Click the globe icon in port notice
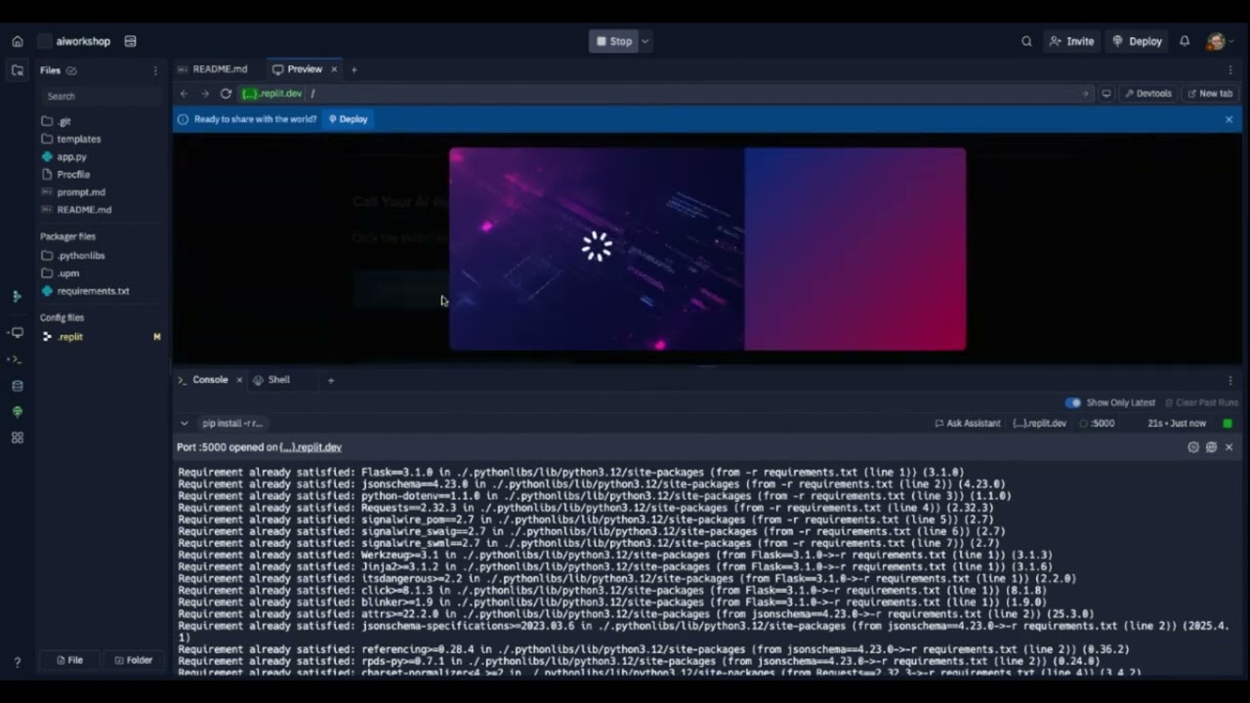1250x703 pixels. [x=1211, y=447]
